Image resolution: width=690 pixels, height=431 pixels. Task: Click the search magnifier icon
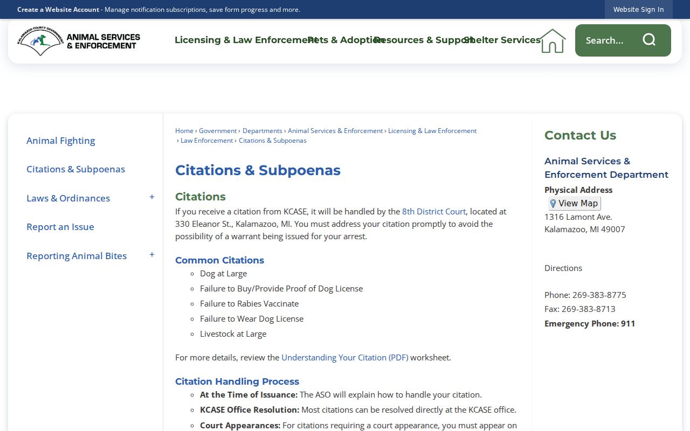tap(649, 40)
